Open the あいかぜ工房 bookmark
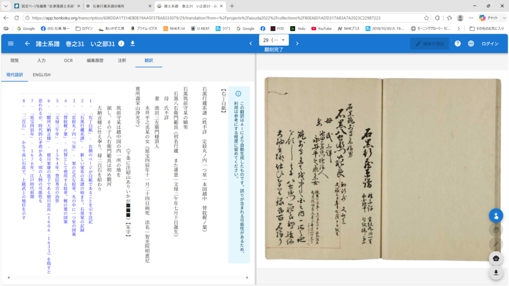509x286 pixels. point(111,28)
